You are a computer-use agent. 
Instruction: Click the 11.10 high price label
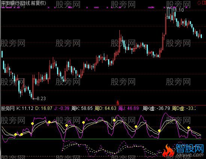(178, 10)
